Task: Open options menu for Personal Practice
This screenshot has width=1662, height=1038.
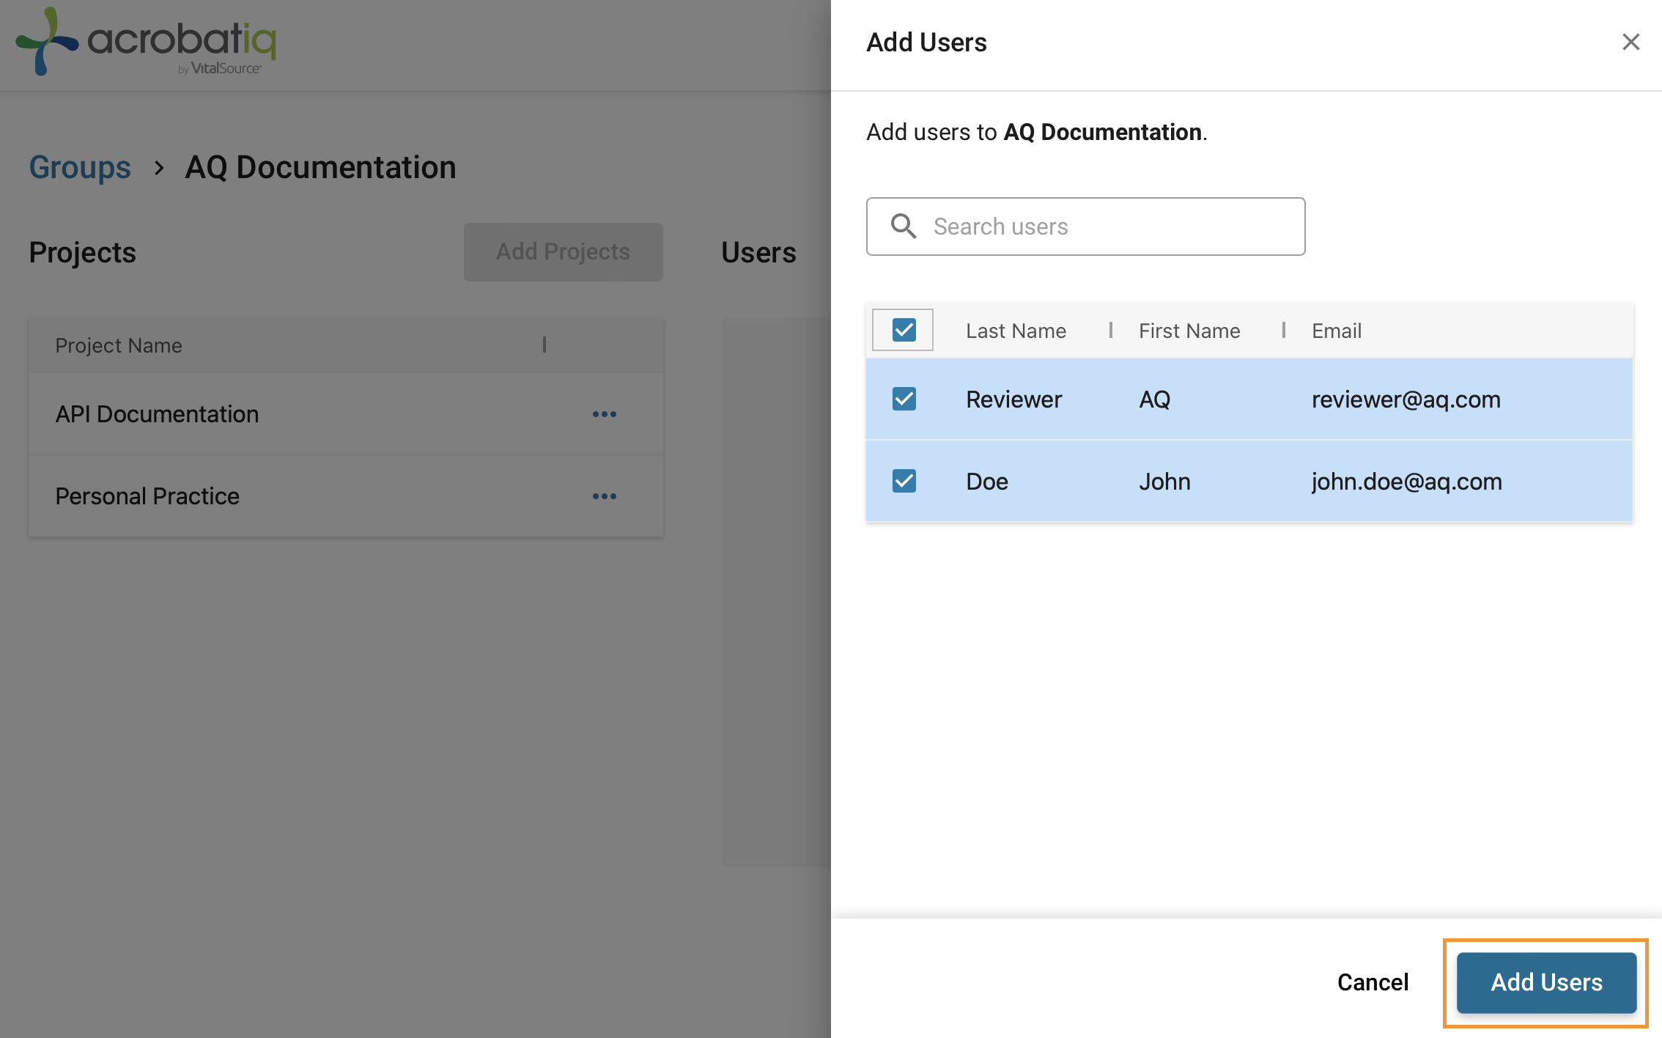Action: pyautogui.click(x=605, y=496)
